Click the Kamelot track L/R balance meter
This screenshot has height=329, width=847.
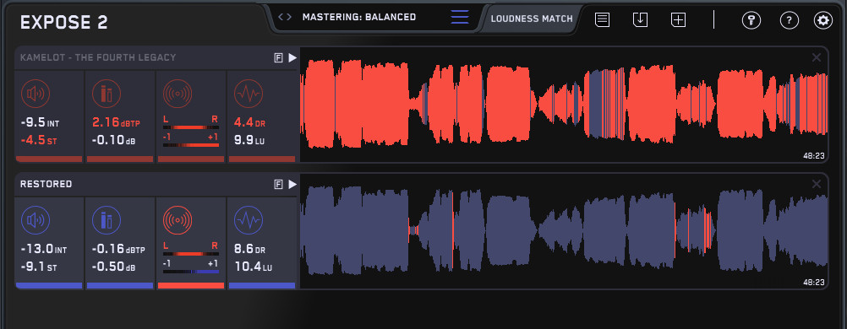pos(191,127)
